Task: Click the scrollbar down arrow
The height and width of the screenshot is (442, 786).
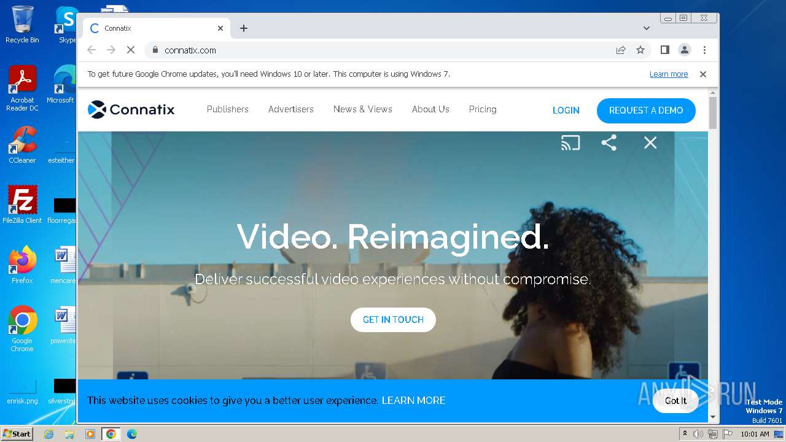Action: coord(713,417)
